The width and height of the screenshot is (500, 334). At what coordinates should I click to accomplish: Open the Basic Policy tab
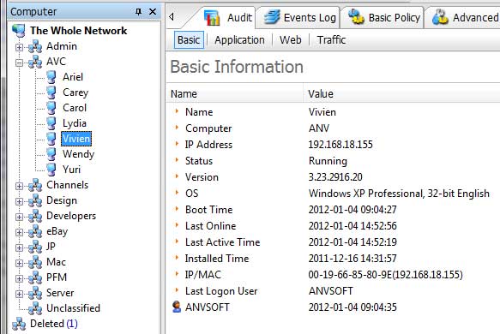click(x=383, y=17)
